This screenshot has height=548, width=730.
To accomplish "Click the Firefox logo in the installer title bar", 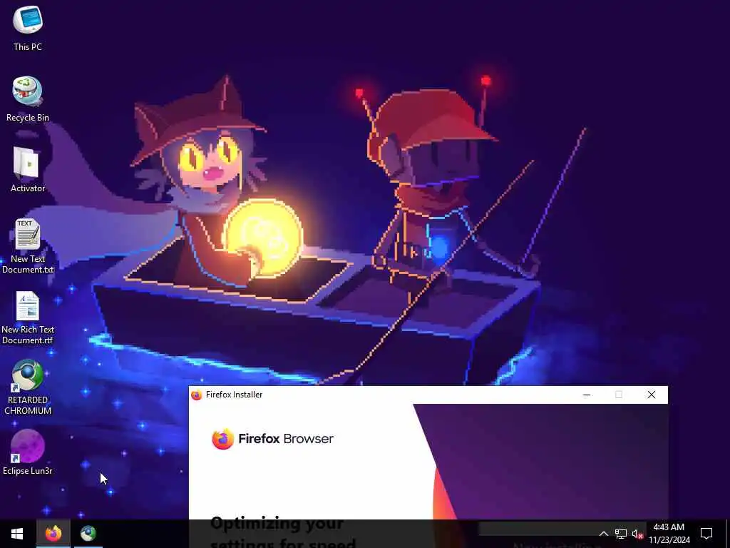I will [x=197, y=395].
